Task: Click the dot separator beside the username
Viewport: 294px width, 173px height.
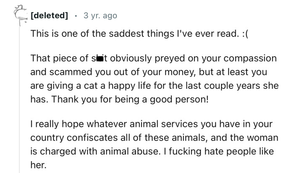Action: pyautogui.click(x=75, y=16)
